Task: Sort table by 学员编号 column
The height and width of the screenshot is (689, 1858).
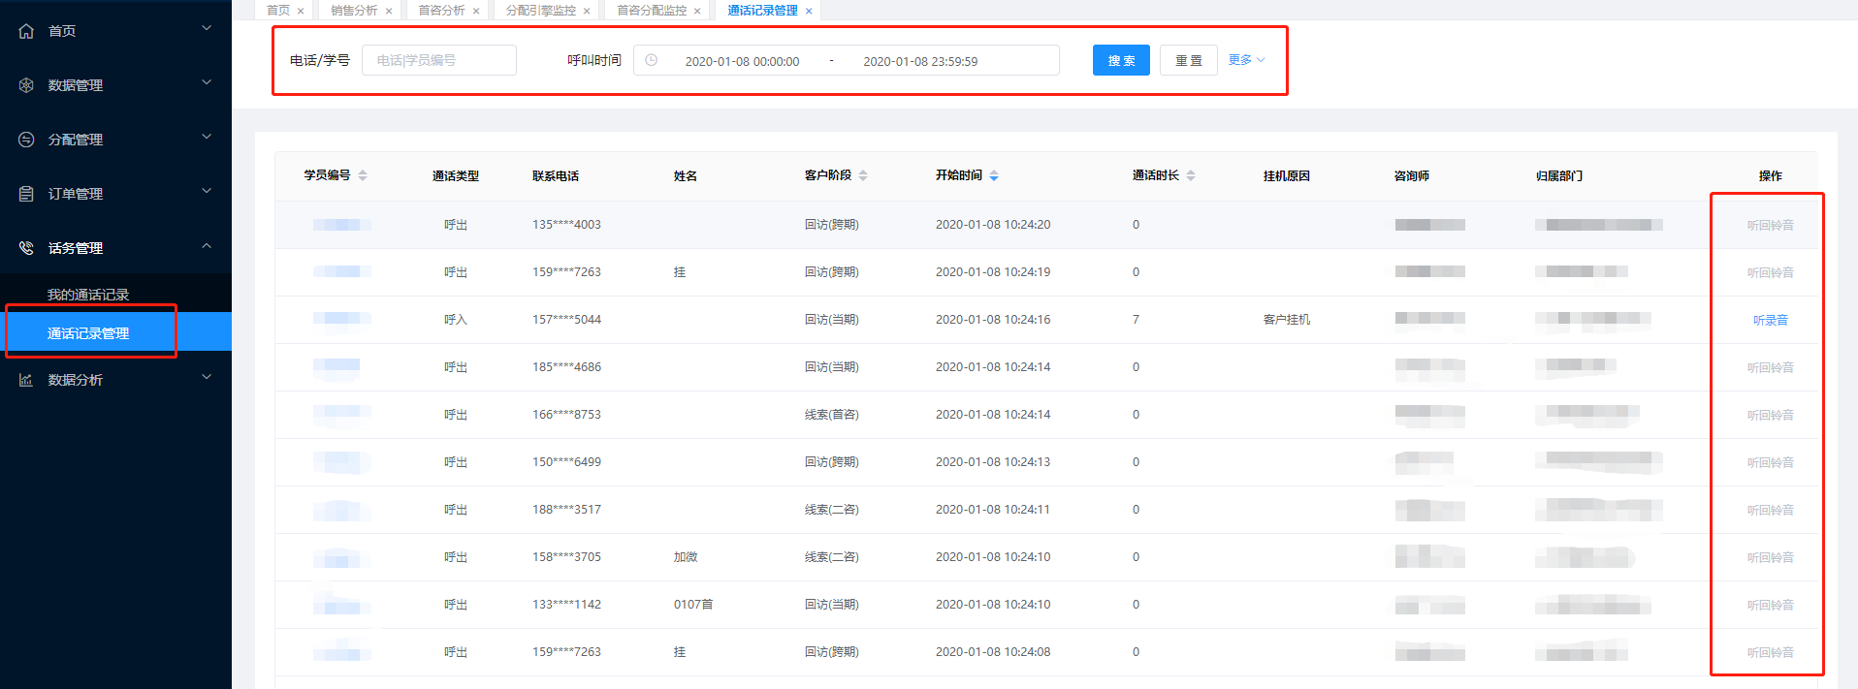Action: click(x=363, y=175)
